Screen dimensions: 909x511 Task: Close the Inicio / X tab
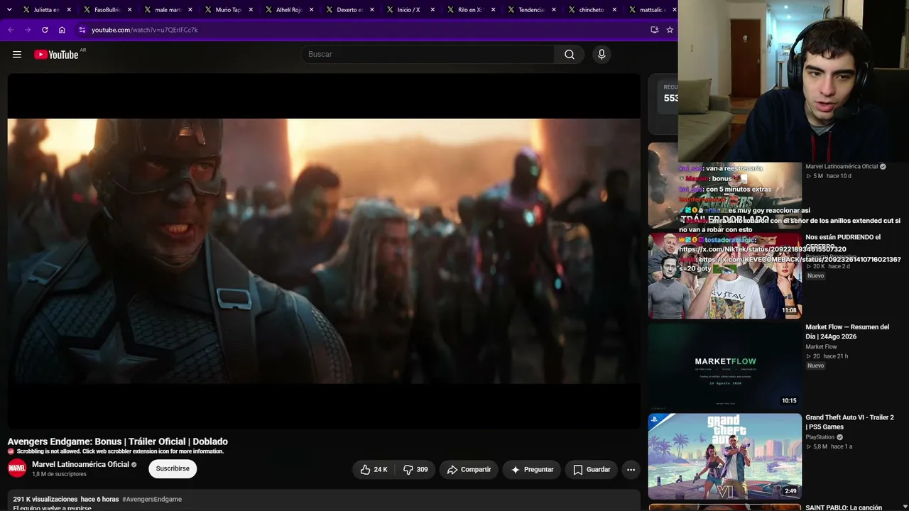pos(432,10)
